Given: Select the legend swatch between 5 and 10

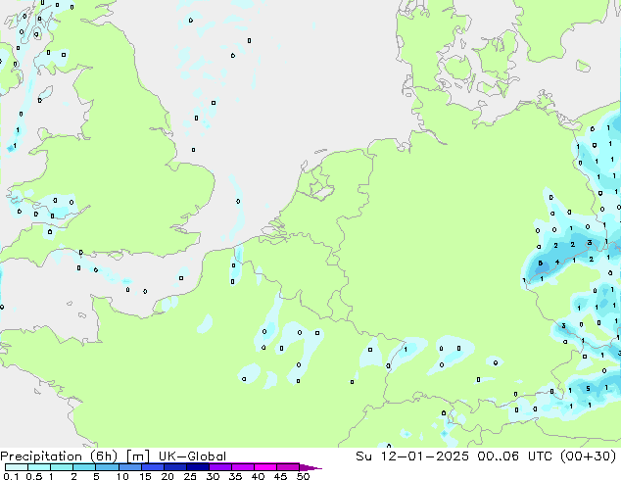Looking at the screenshot, I should pos(107,467).
